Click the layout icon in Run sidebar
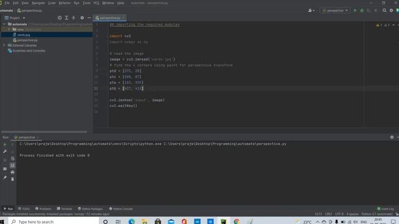 coord(5,169)
